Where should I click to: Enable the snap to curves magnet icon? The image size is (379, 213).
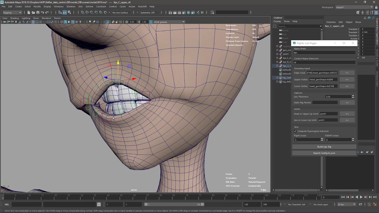[x=87, y=12]
